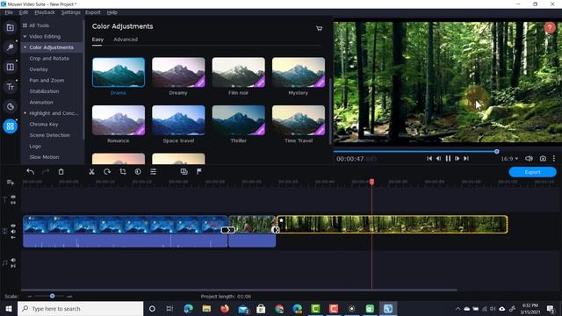562x316 pixels.
Task: Open the transition before the forest clip
Action: pos(276,230)
